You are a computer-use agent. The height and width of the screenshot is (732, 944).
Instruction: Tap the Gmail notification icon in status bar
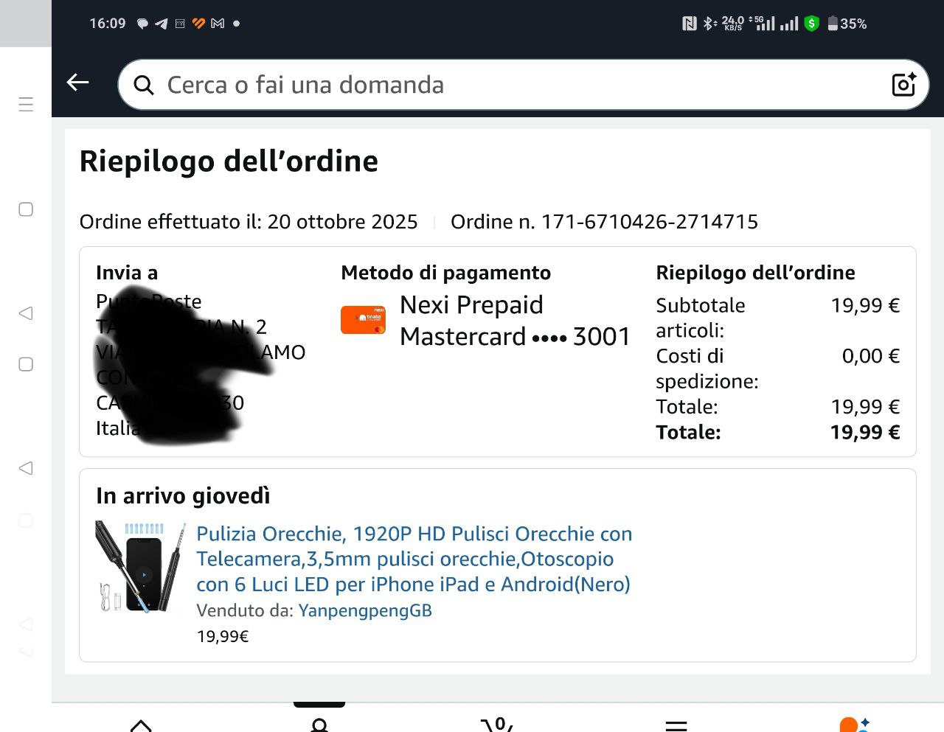[218, 24]
